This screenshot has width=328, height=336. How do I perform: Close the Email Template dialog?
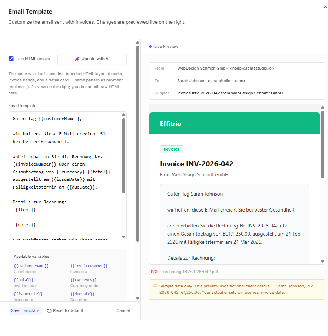(x=325, y=7)
